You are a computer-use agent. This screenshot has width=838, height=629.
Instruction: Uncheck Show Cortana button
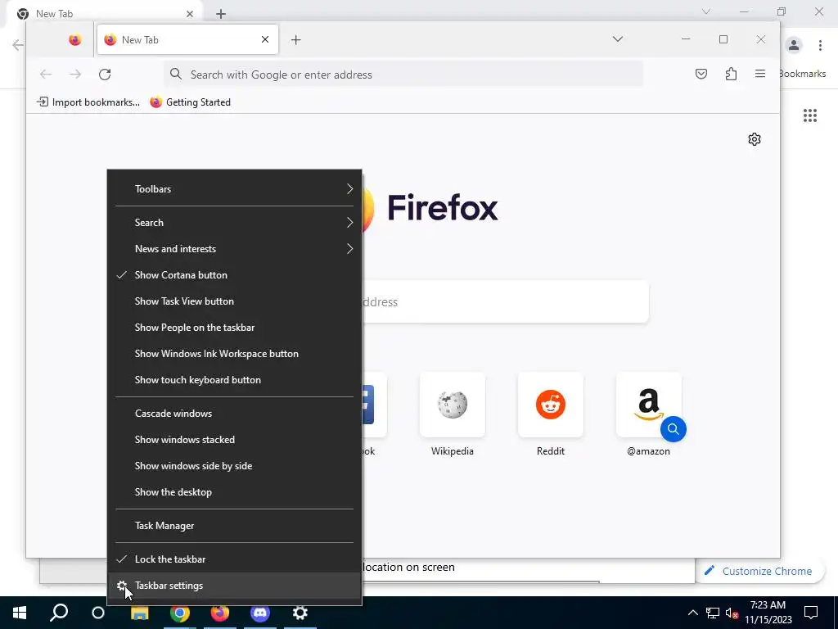pyautogui.click(x=235, y=275)
